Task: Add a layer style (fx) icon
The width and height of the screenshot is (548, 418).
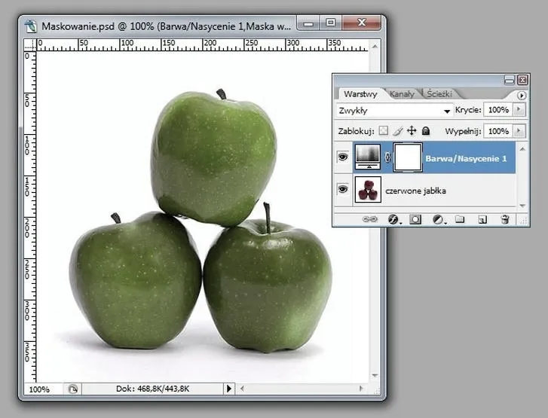Action: [x=393, y=219]
